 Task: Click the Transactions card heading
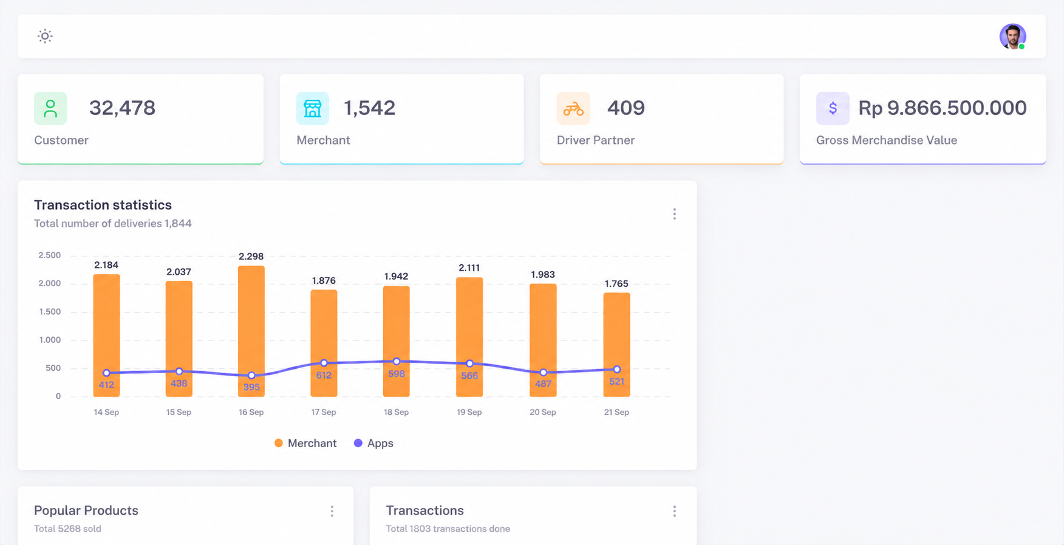tap(425, 511)
